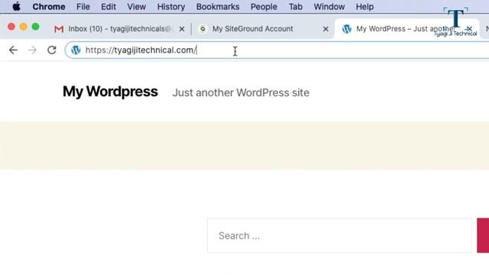Viewport: 489px width, 275px height.
Task: Open the Window menu
Action: [x=329, y=7]
